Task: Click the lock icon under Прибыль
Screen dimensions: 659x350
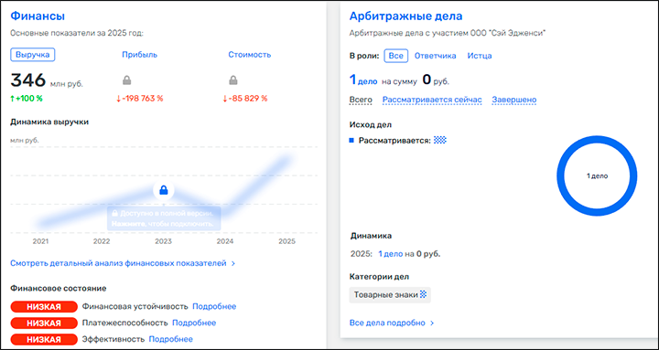Action: [x=126, y=80]
